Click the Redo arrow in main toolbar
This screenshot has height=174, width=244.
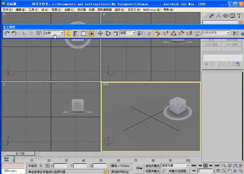click(14, 33)
